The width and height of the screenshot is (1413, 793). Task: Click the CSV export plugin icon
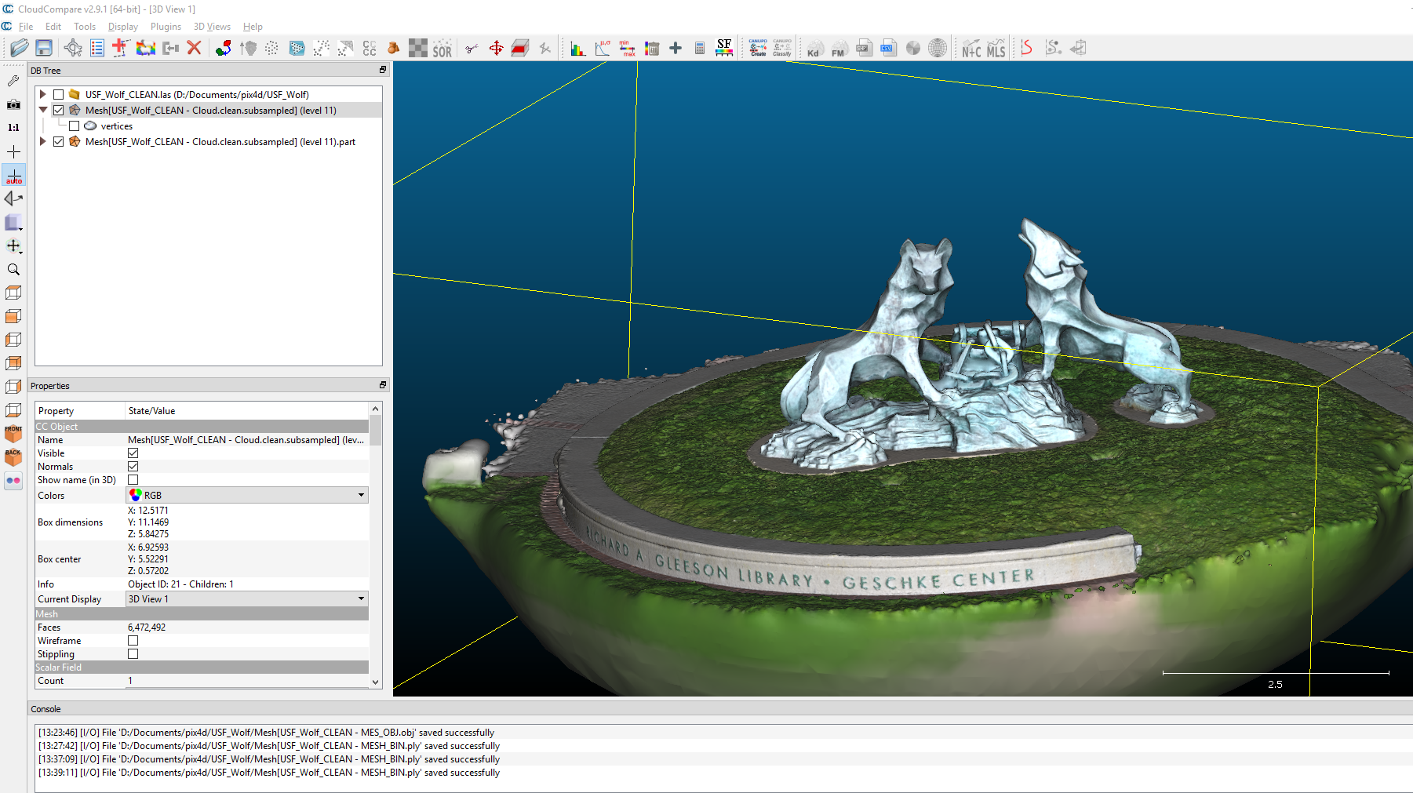pos(888,48)
